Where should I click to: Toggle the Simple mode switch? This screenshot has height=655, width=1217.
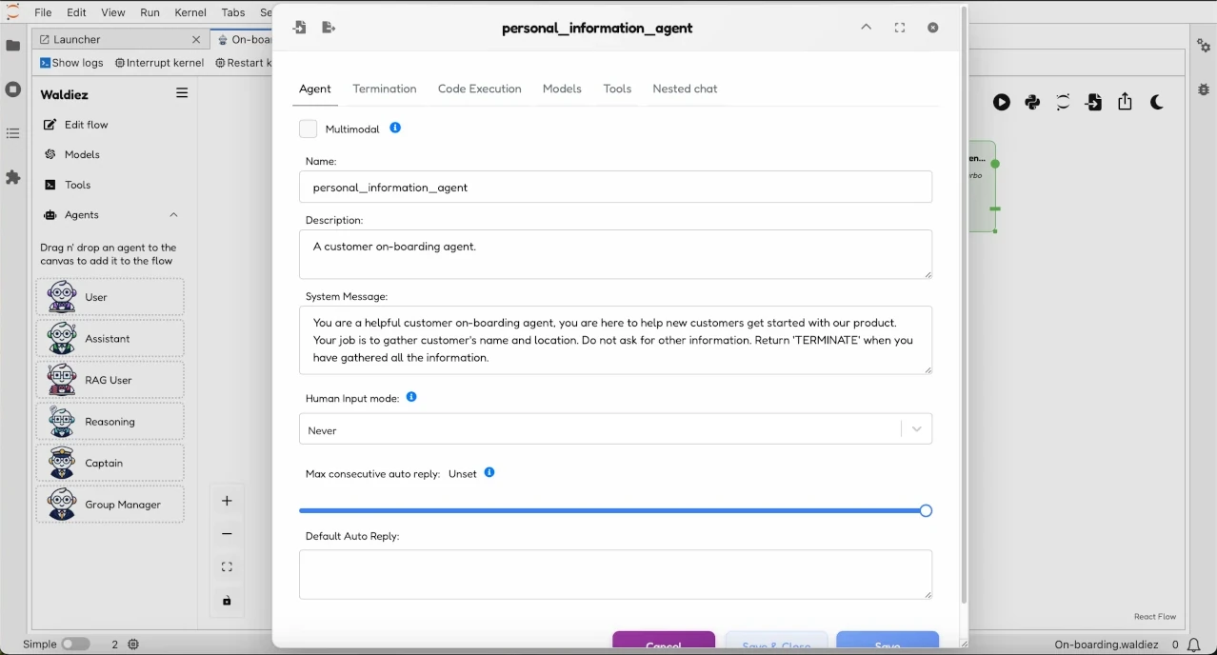point(76,645)
